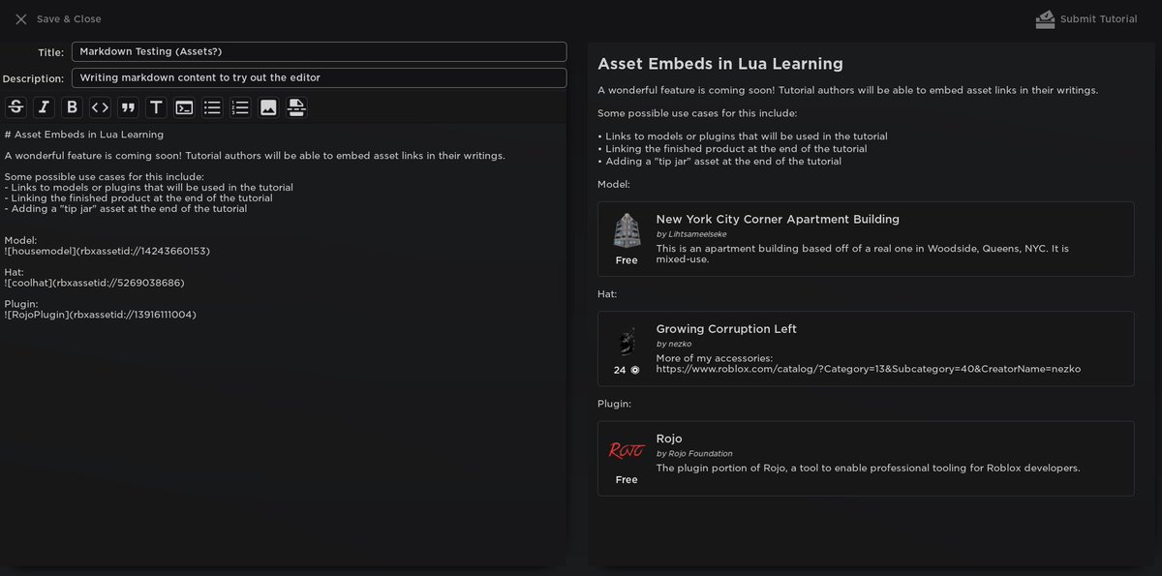Click the Free label on apartment building card

coord(627,260)
